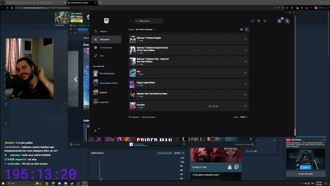Switch to Dread Delusion on Steam tab
The height and width of the screenshot is (186, 330).
tap(82, 3)
